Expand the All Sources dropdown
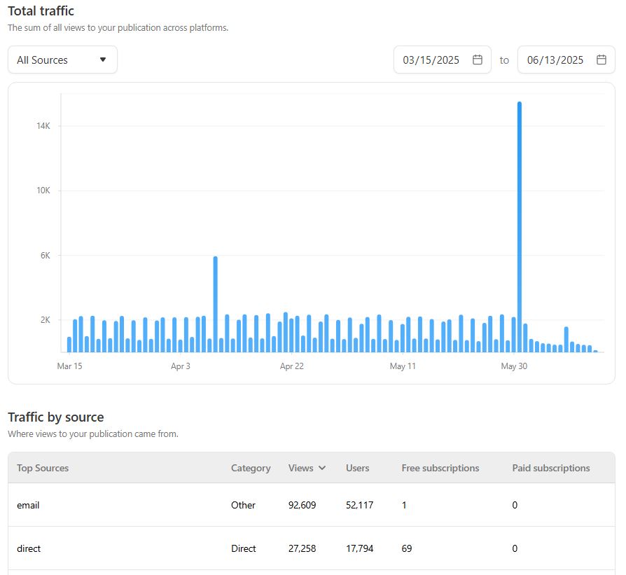626x575 pixels. [62, 60]
